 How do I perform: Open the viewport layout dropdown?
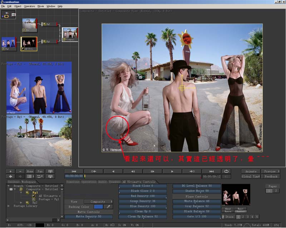coord(30,176)
